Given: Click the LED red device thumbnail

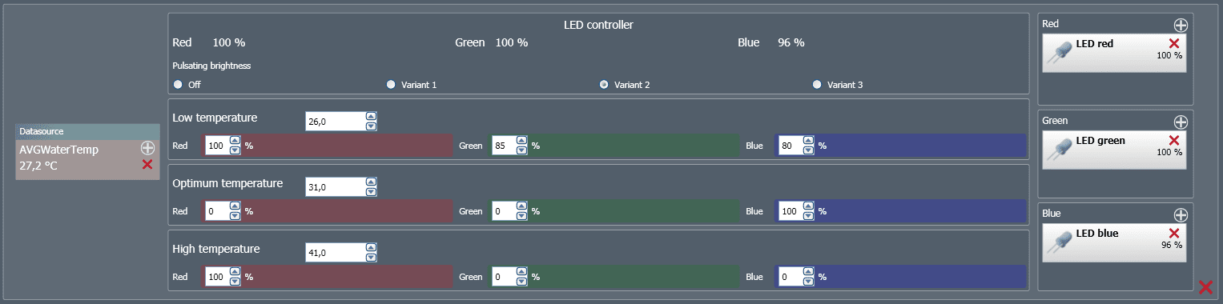Looking at the screenshot, I should (1061, 52).
